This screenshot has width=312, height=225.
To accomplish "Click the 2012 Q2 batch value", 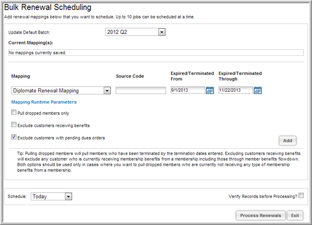I will point(117,32).
